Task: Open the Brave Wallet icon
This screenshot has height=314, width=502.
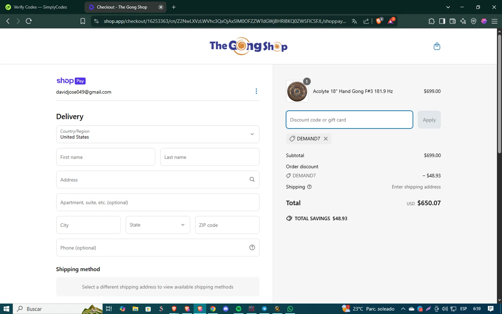Action: (452, 21)
